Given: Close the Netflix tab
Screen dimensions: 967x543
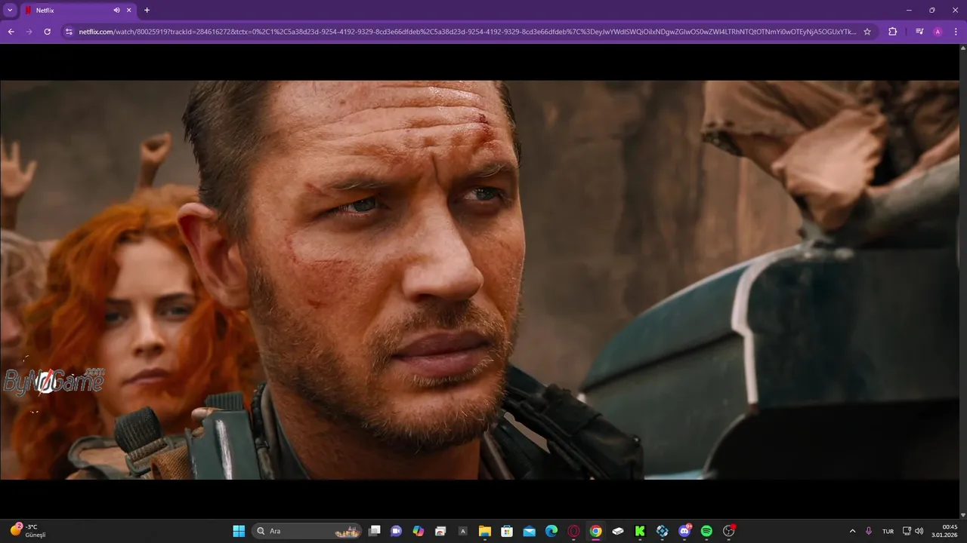Looking at the screenshot, I should coord(129,11).
